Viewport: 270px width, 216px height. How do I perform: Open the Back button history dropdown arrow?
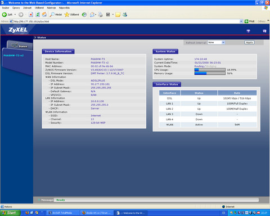point(15,15)
